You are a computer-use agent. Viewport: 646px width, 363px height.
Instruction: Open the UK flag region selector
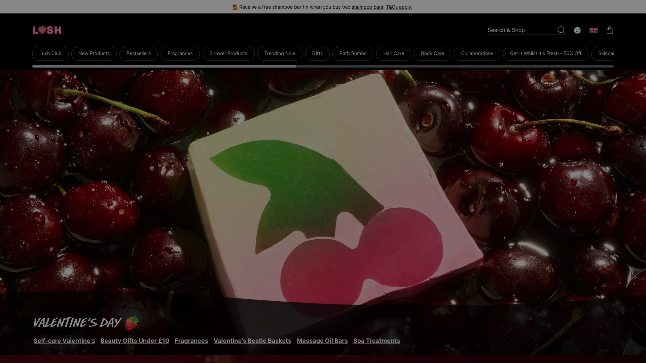tap(594, 30)
